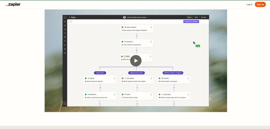The width and height of the screenshot is (270, 129).
Task: Open step 2 Find contact in Salesforce
Action: (x=137, y=43)
